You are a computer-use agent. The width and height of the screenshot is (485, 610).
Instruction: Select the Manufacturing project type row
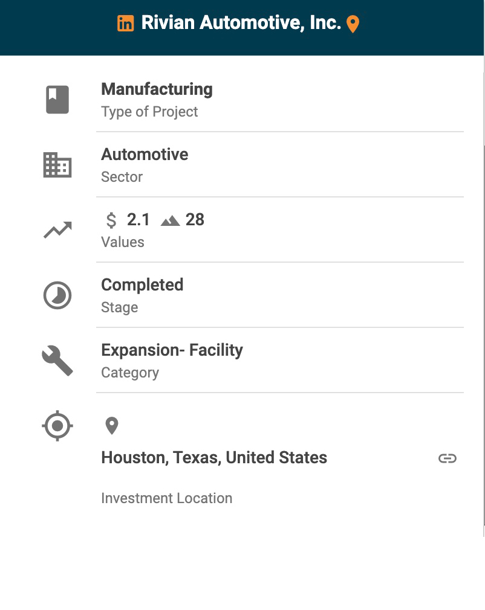[157, 89]
